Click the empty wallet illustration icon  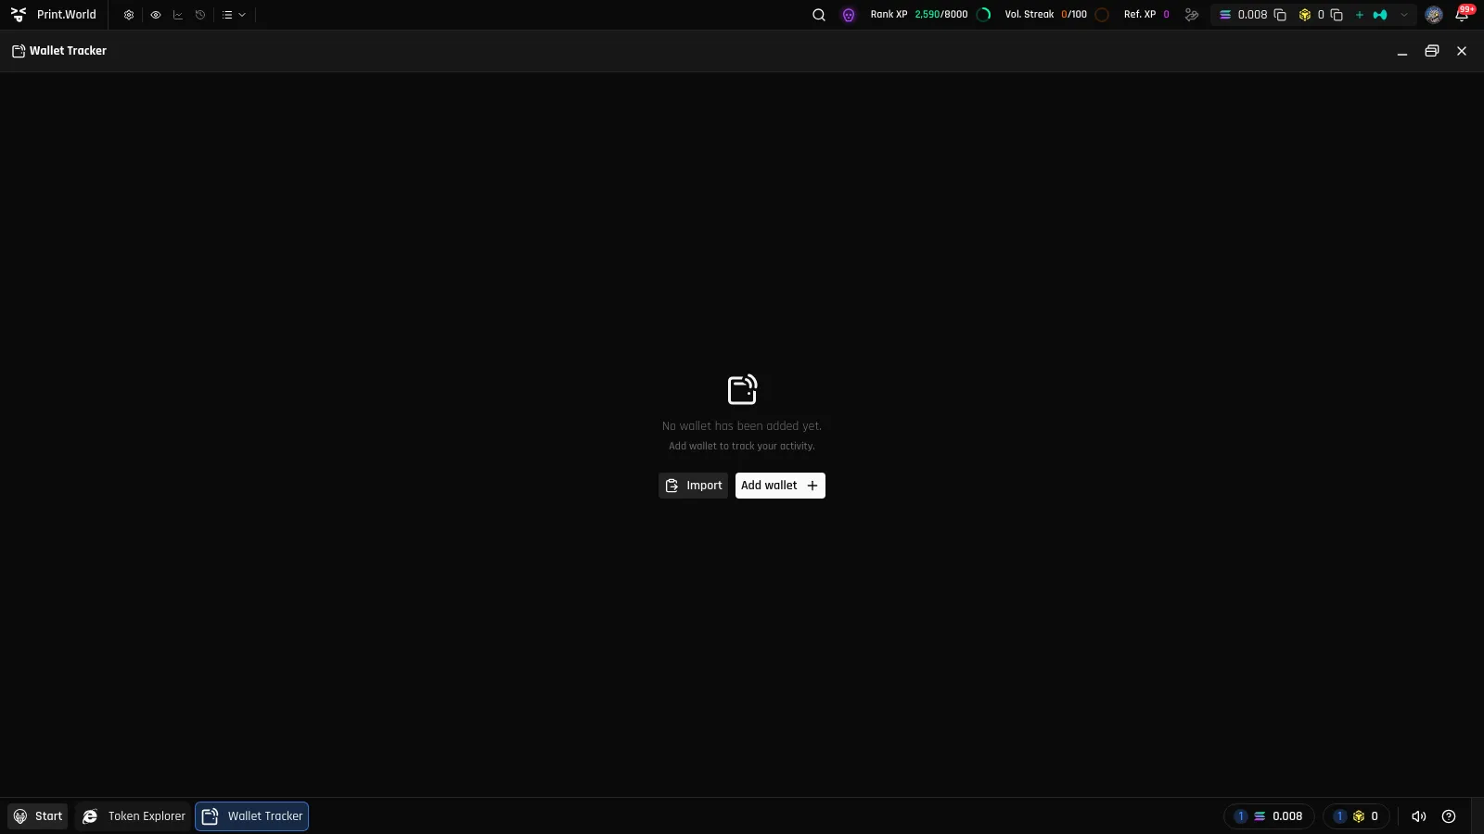click(742, 389)
